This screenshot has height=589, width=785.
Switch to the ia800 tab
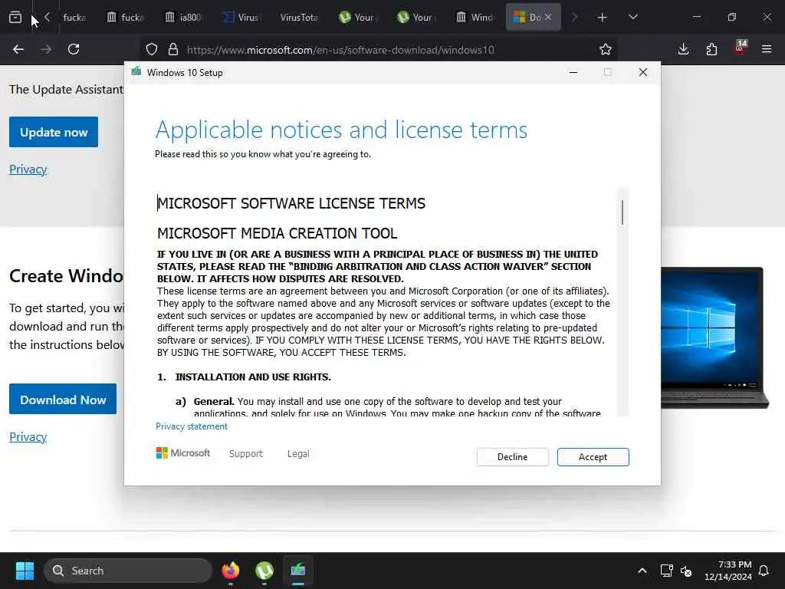[x=183, y=18]
